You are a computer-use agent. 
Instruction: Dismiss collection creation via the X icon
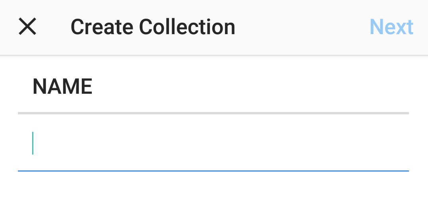[27, 27]
